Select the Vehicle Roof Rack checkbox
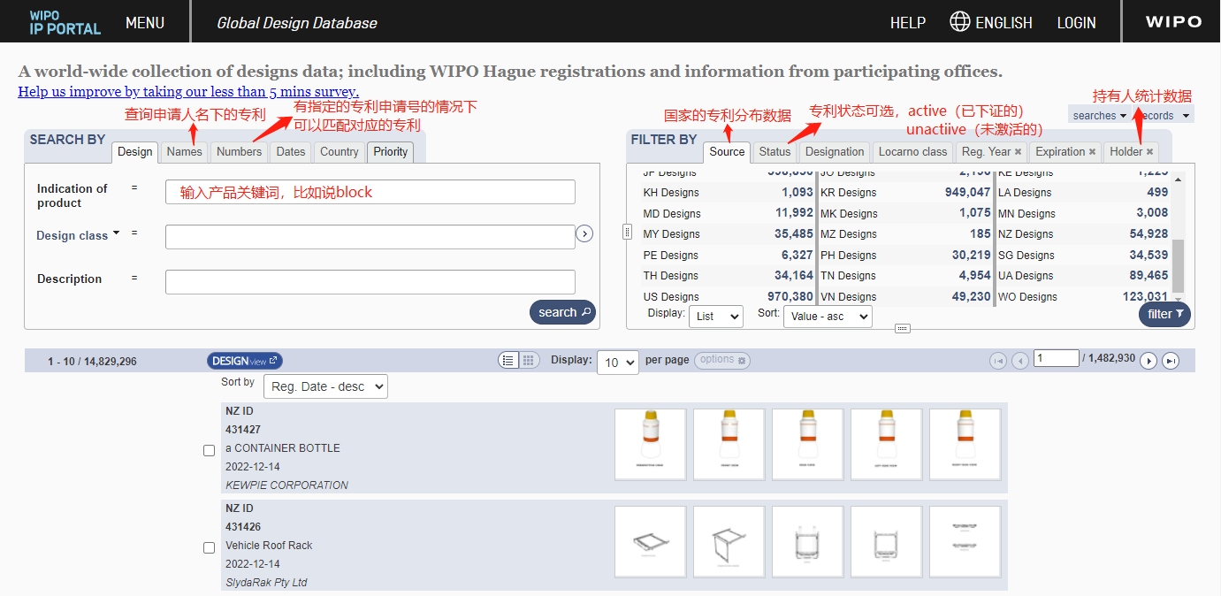 (210, 547)
